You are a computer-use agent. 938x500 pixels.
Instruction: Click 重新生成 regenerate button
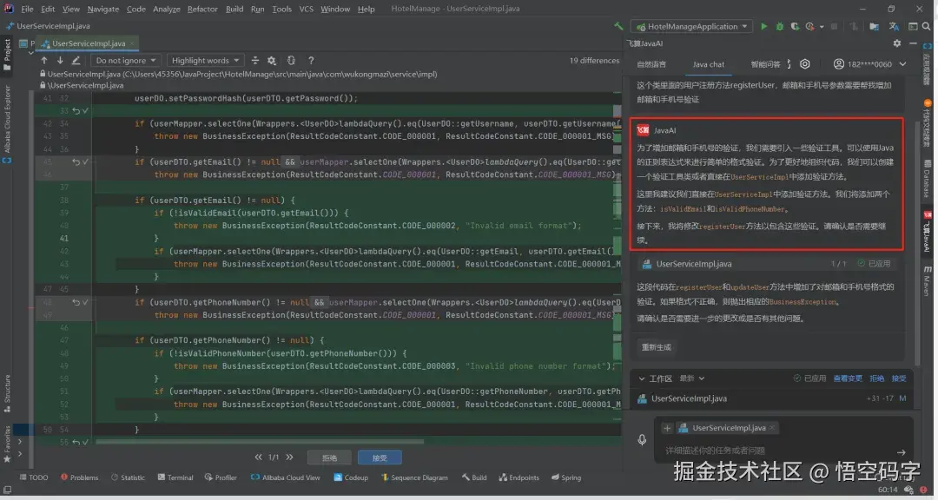tap(657, 347)
